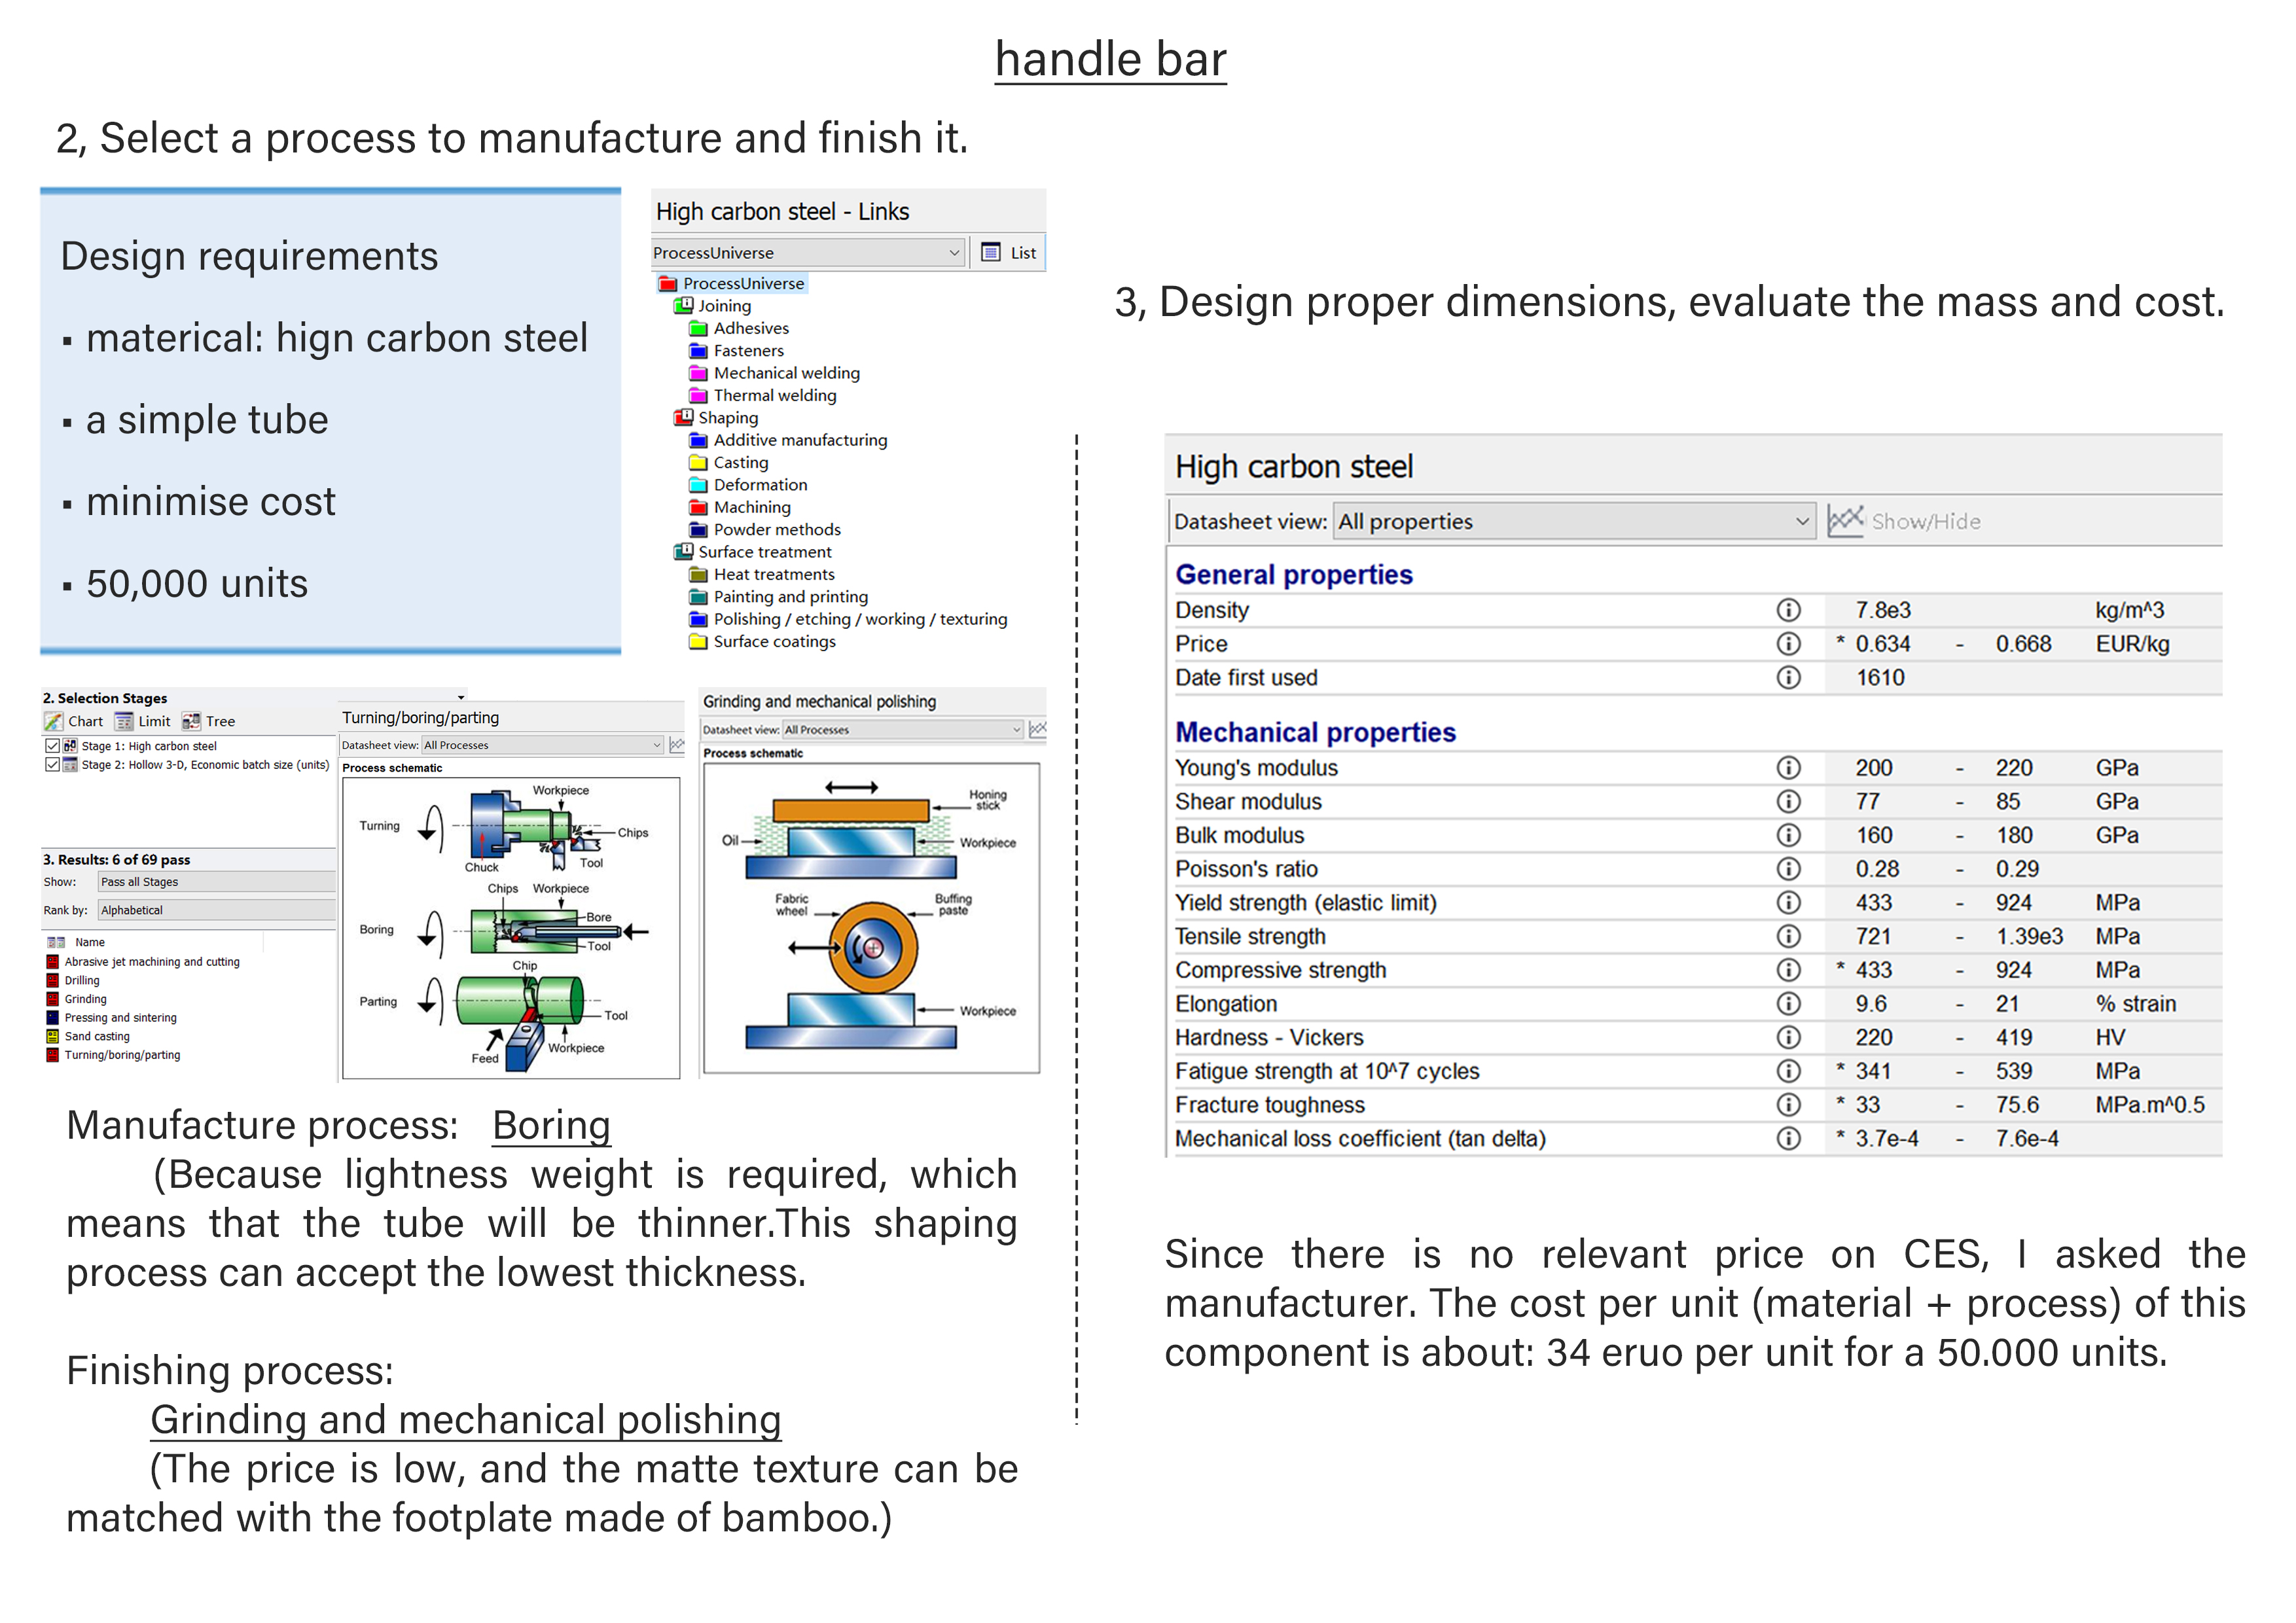Click the turning process schematic image

(510, 928)
